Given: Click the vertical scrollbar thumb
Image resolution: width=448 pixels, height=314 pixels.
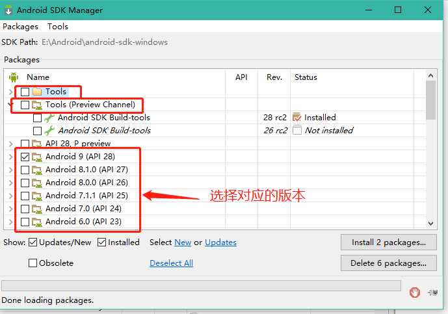Looking at the screenshot, I should [x=430, y=100].
